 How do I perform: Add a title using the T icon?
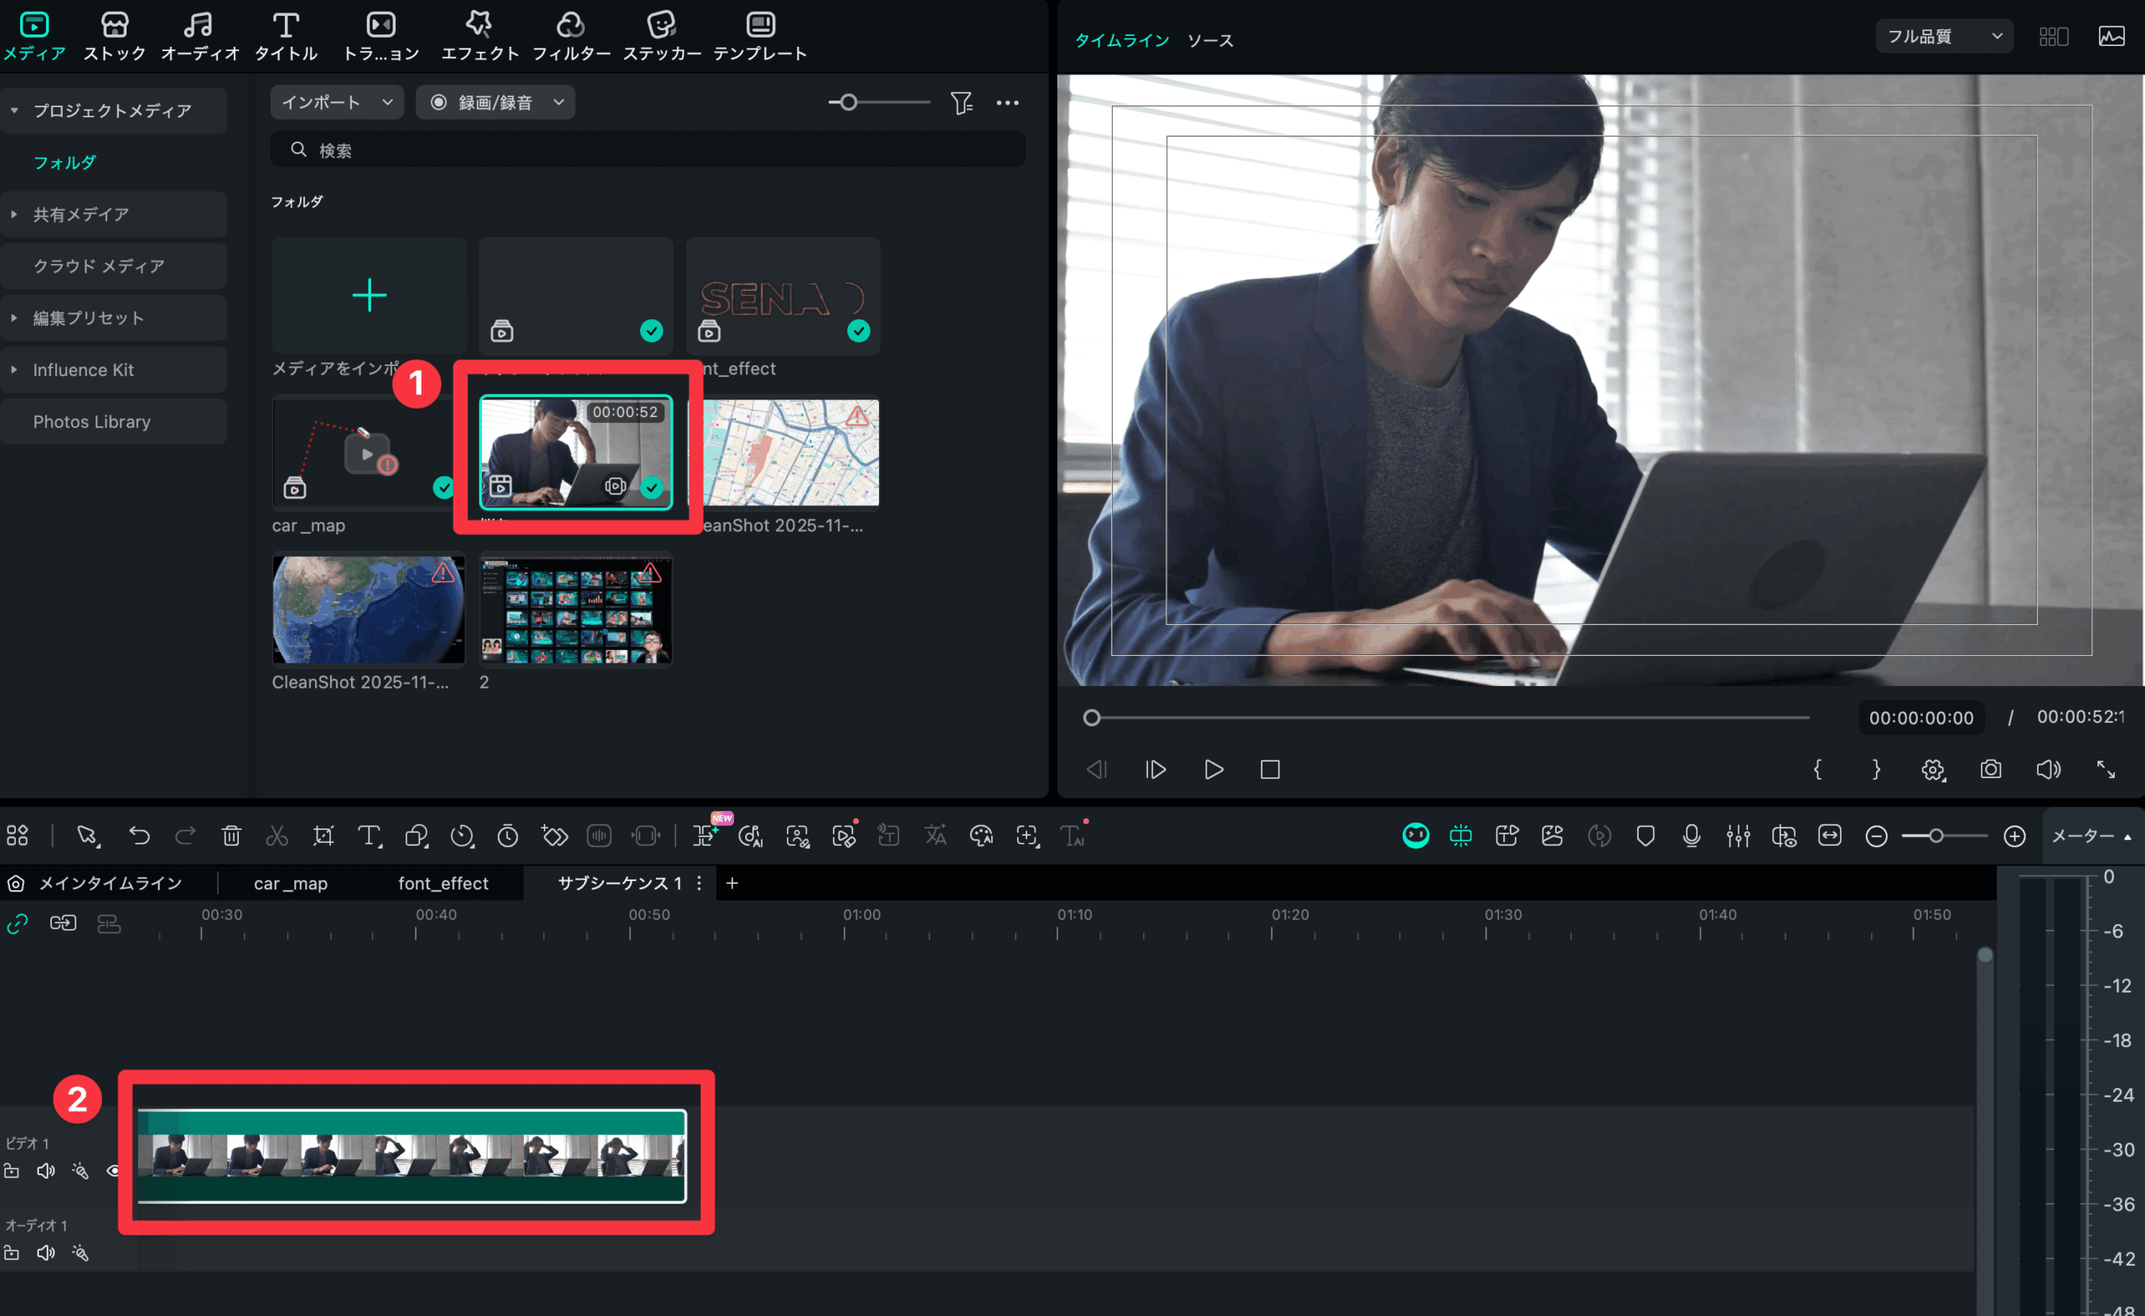pos(370,835)
